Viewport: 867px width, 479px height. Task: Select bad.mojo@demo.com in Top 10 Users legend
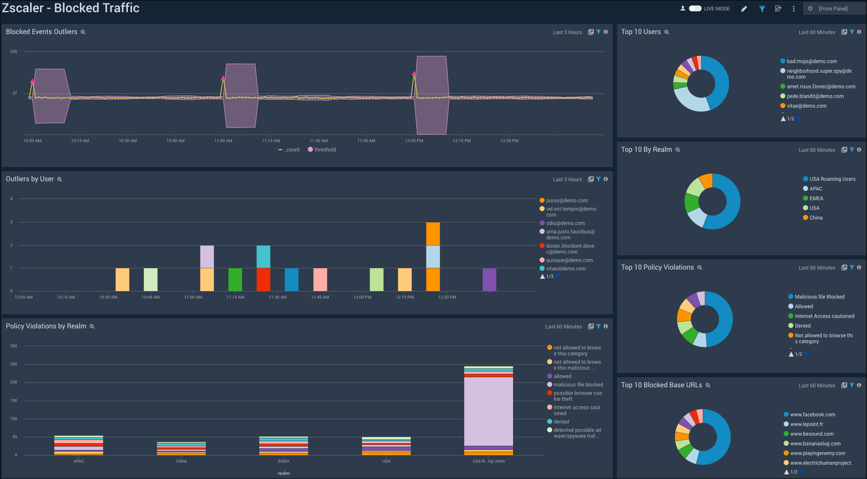click(811, 61)
